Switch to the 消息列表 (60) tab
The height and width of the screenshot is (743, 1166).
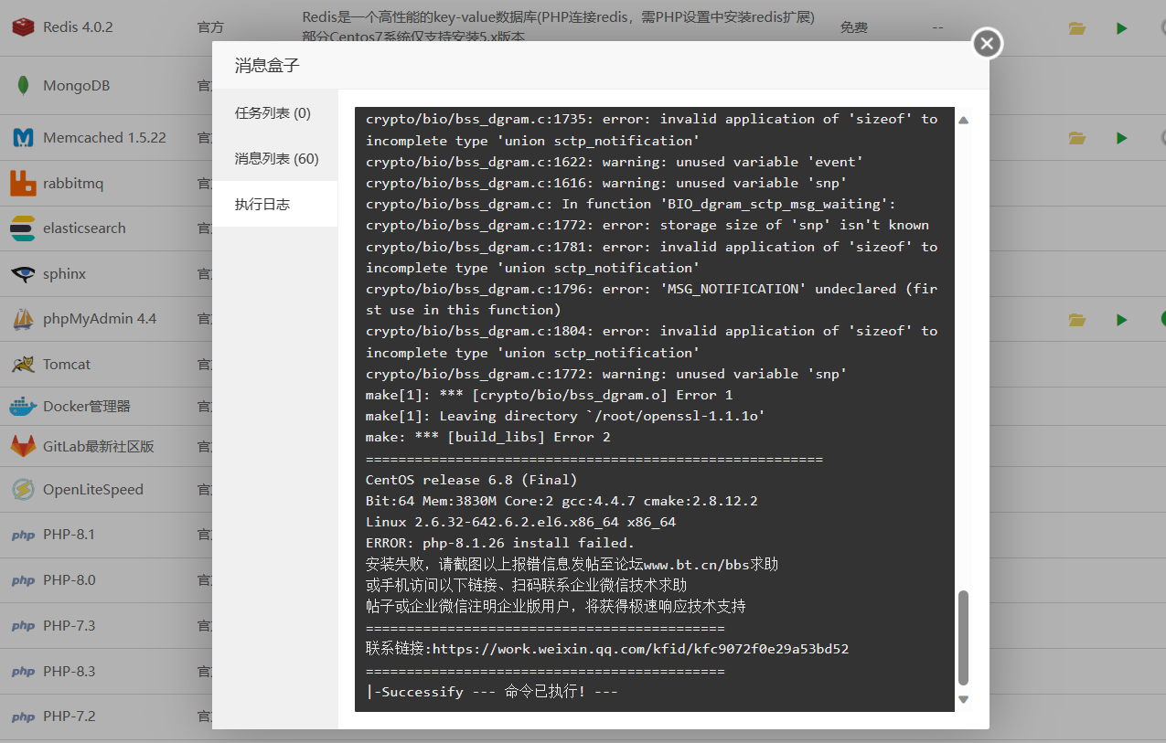click(x=274, y=158)
